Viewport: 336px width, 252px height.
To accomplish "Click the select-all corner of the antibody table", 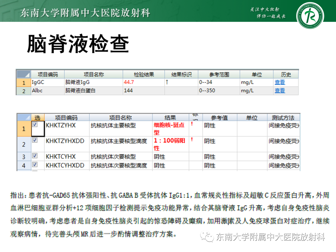I will [x=24, y=117].
